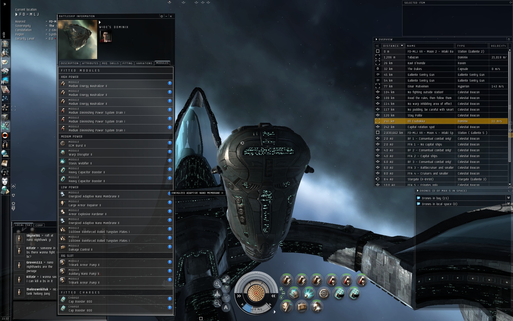The image size is (513, 321).
Task: Click the arrow beside the ship thumbnail
Action: [x=100, y=22]
